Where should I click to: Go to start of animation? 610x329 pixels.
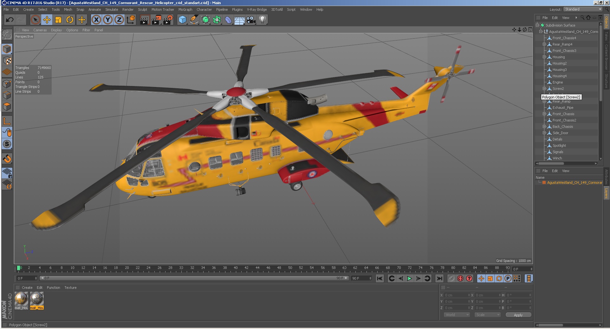[x=380, y=278]
